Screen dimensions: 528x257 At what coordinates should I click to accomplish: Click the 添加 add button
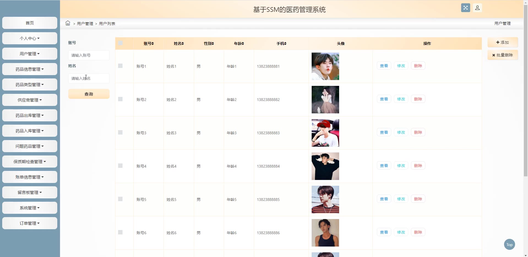click(503, 42)
